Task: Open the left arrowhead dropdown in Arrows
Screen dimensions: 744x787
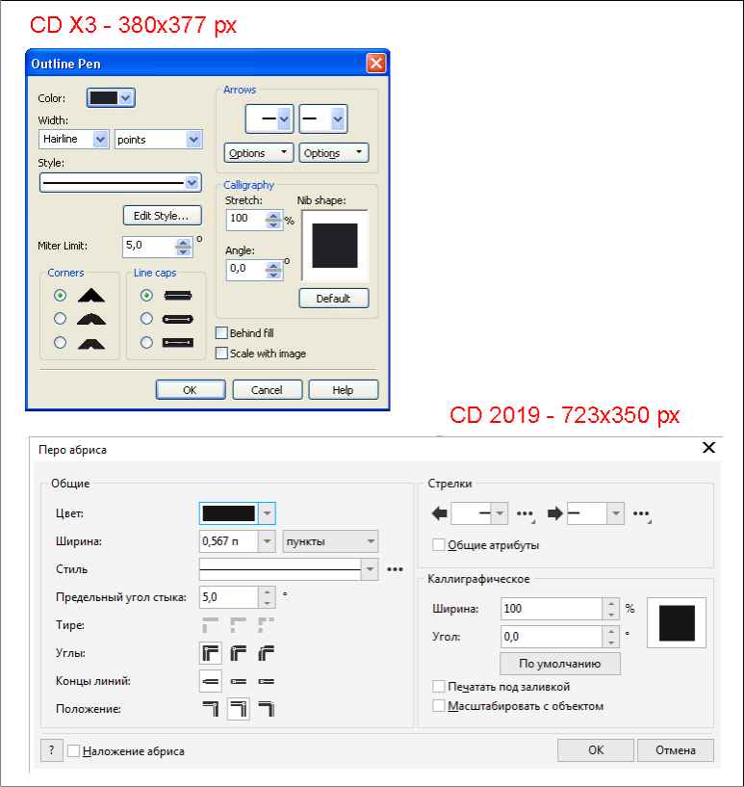Action: click(284, 118)
